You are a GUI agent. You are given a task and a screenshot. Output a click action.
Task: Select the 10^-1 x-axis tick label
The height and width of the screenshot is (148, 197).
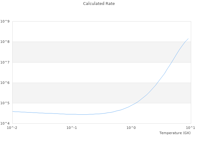pyautogui.click(x=72, y=128)
